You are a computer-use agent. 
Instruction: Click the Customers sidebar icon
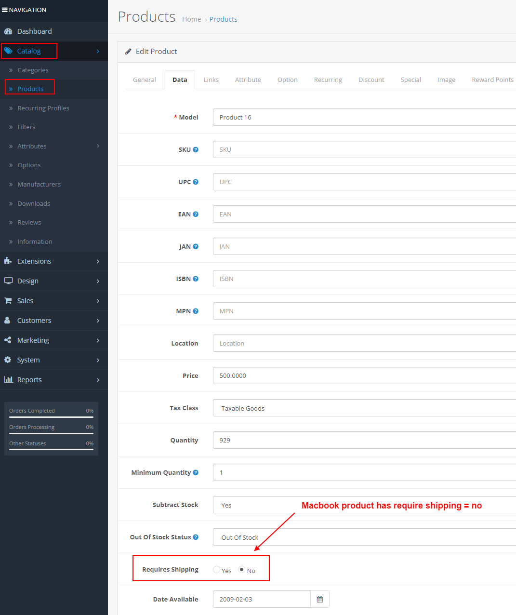click(7, 320)
